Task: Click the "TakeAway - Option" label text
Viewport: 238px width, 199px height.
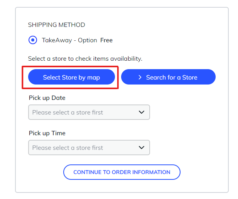Action: pyautogui.click(x=69, y=40)
